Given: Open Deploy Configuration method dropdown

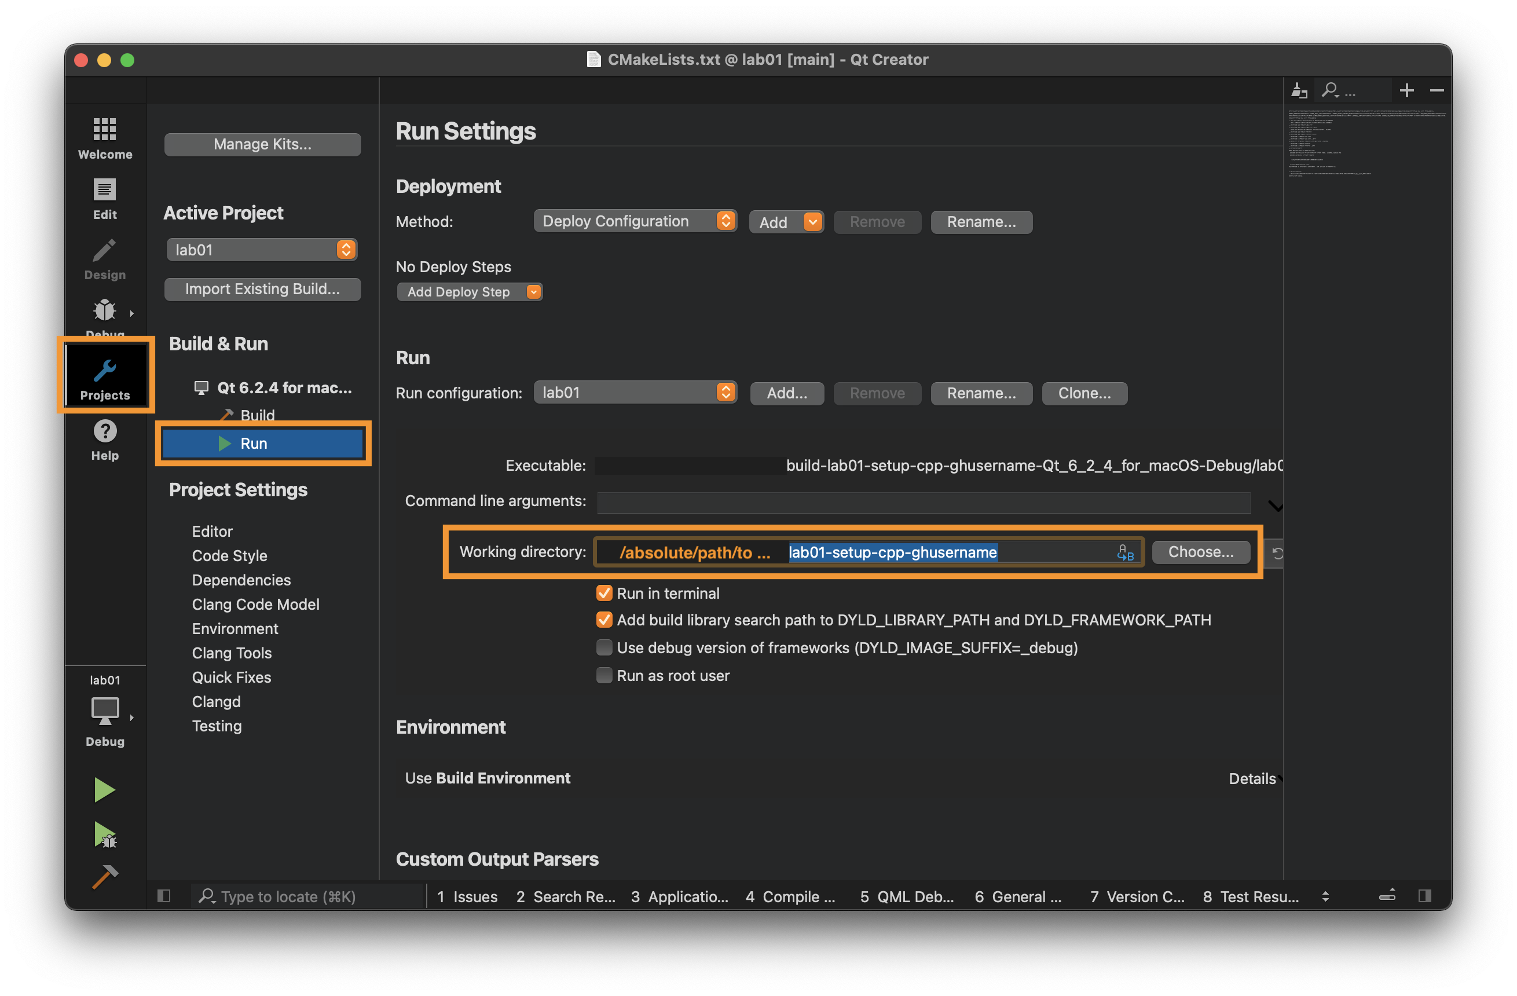Looking at the screenshot, I should (635, 221).
